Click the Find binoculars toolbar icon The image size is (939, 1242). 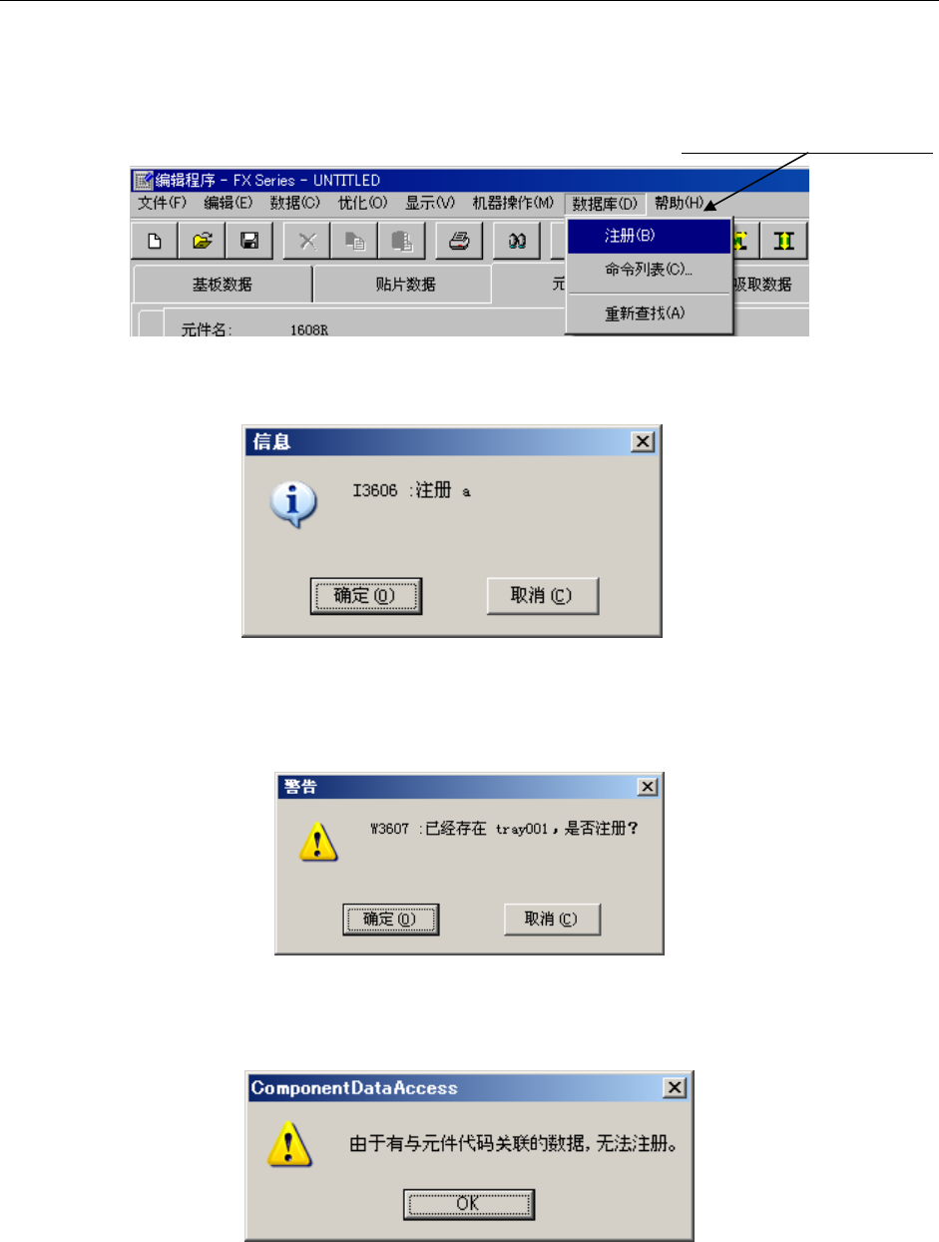(517, 241)
